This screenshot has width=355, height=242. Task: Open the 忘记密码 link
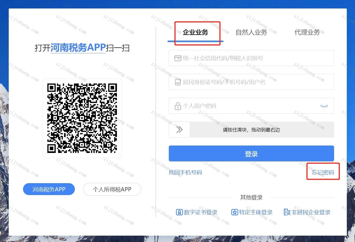[x=323, y=173]
